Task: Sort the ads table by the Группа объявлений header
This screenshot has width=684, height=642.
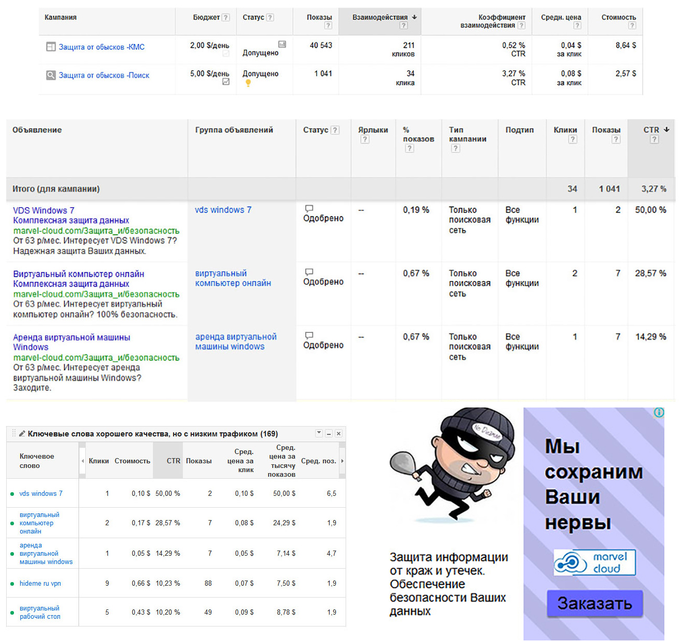Action: pyautogui.click(x=234, y=130)
